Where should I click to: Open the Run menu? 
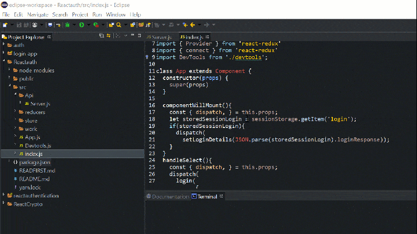coord(97,14)
